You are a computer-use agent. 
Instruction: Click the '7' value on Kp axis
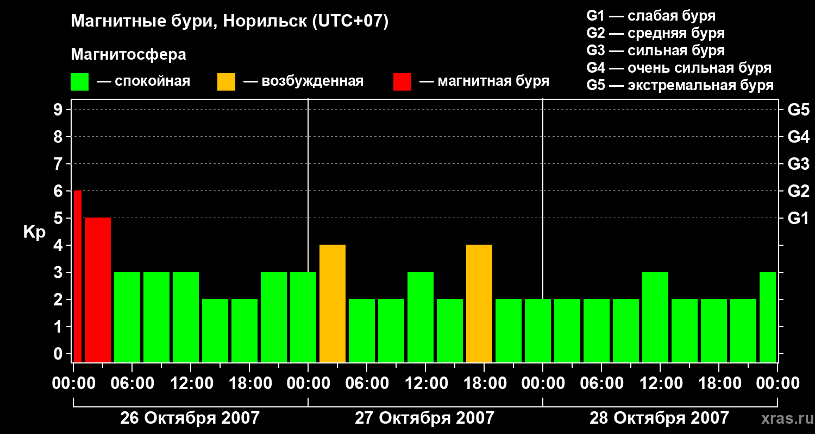pyautogui.click(x=59, y=164)
